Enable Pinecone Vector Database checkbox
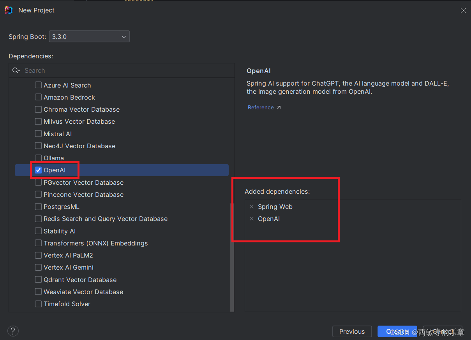471x340 pixels. coord(38,195)
